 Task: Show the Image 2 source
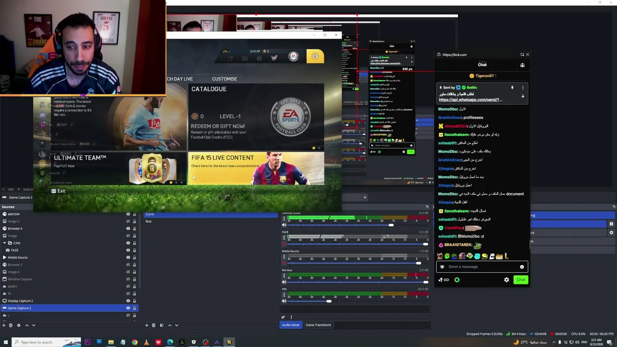click(128, 221)
